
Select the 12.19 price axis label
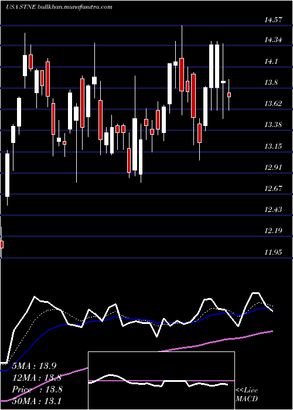pos(273,231)
